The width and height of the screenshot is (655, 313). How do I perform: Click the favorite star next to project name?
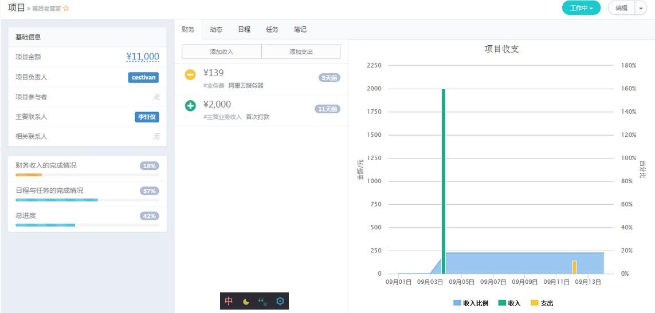coord(66,9)
